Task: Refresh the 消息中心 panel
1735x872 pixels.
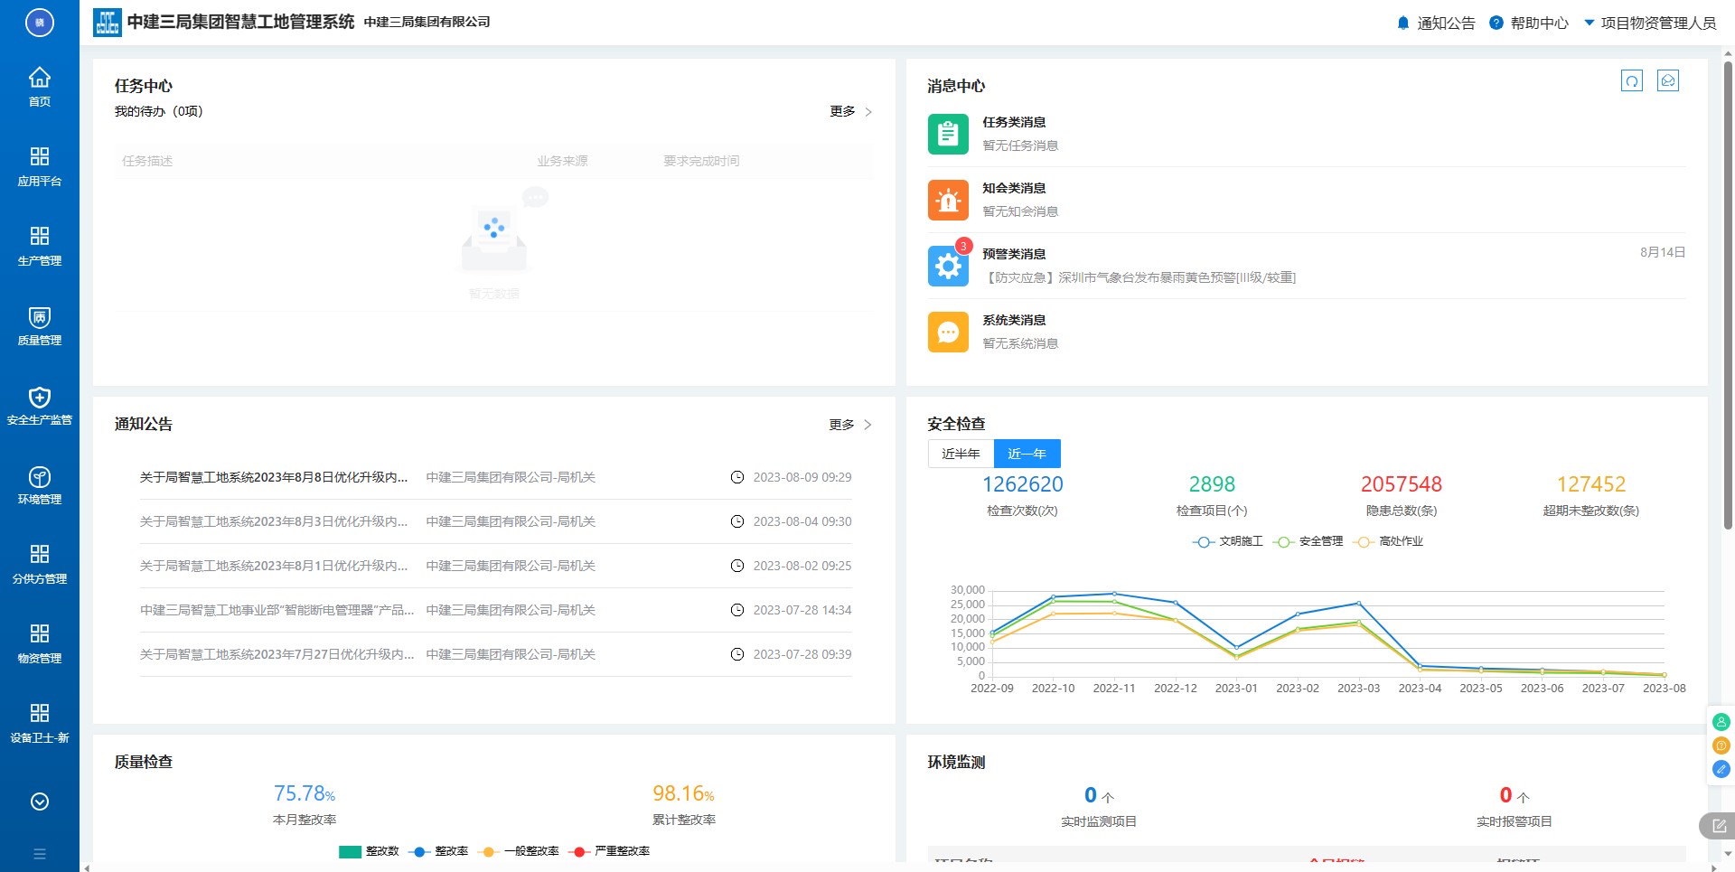Action: [1632, 81]
